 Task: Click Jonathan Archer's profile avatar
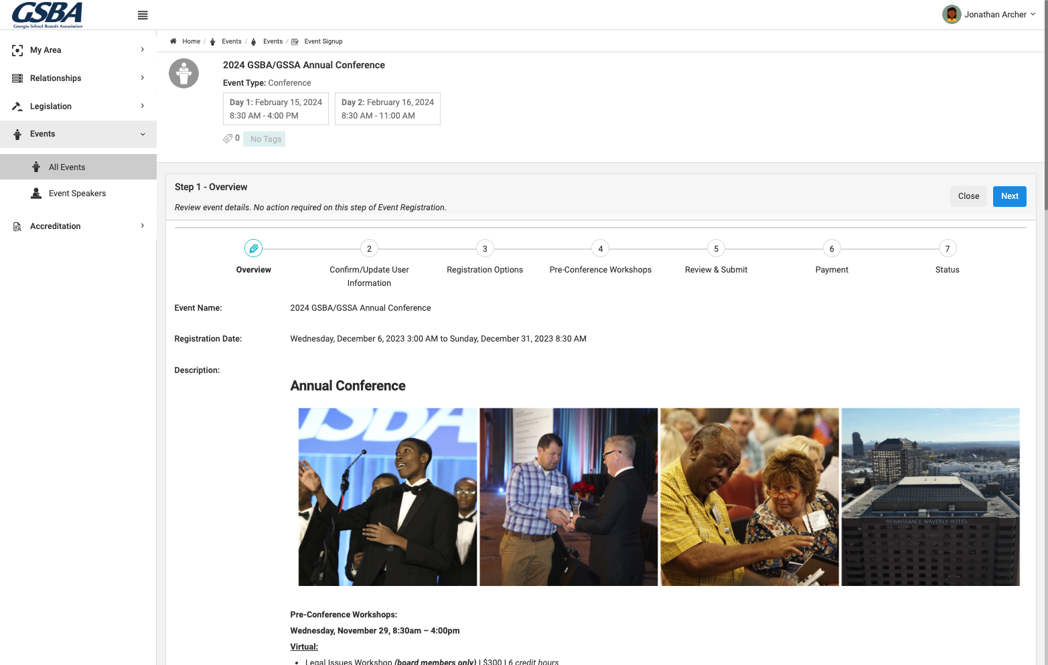pos(952,14)
